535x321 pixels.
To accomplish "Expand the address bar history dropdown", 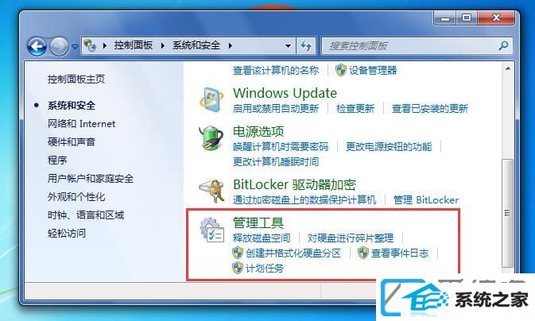I will 288,46.
